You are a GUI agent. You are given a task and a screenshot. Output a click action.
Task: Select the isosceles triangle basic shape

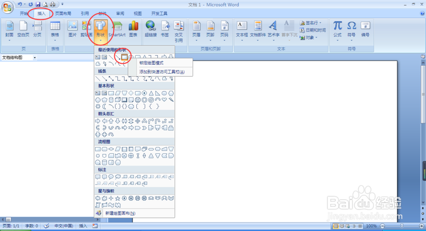pyautogui.click(x=151, y=93)
